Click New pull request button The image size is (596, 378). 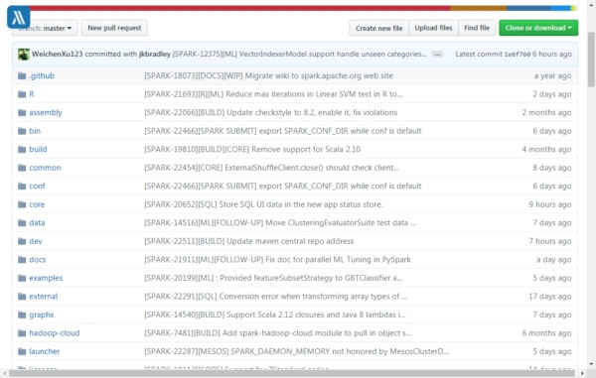[114, 28]
